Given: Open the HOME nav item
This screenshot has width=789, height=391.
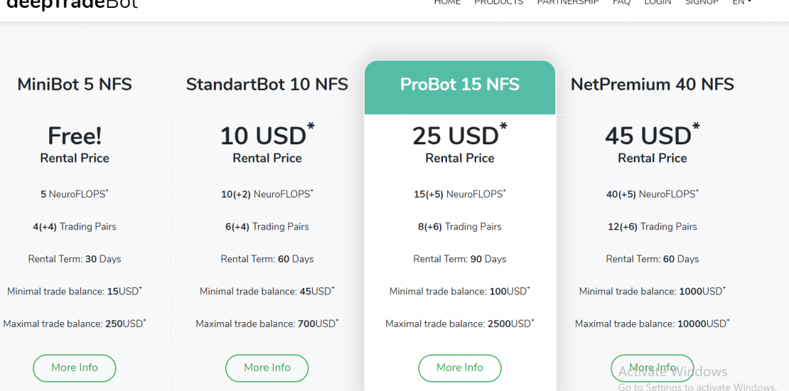Looking at the screenshot, I should (447, 3).
